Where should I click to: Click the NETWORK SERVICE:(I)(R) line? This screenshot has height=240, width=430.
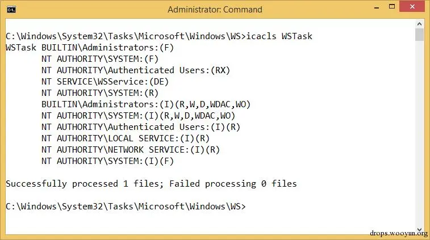(131, 150)
